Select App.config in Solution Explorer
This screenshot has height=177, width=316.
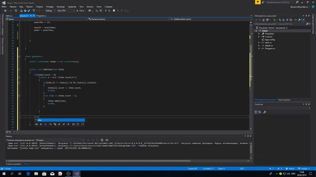pos(270,40)
